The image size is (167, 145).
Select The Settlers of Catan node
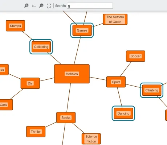[115, 19]
